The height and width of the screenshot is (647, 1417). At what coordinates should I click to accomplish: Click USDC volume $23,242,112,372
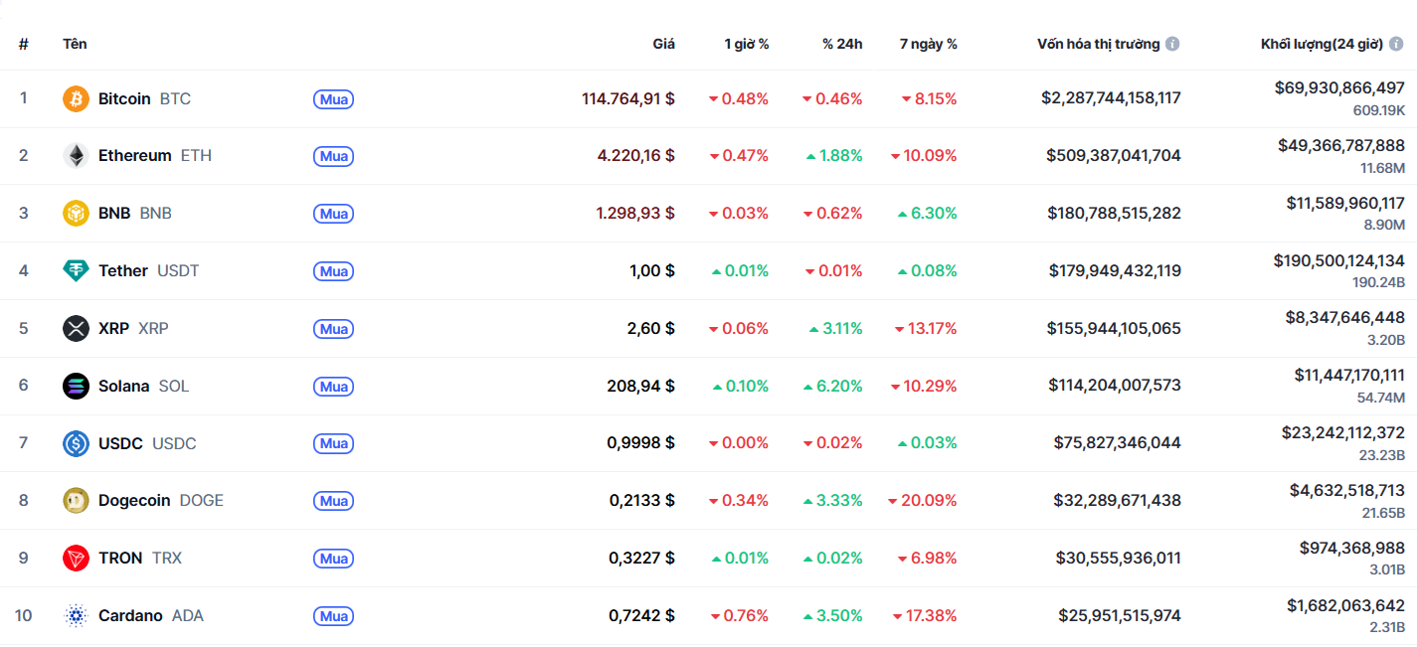point(1343,432)
